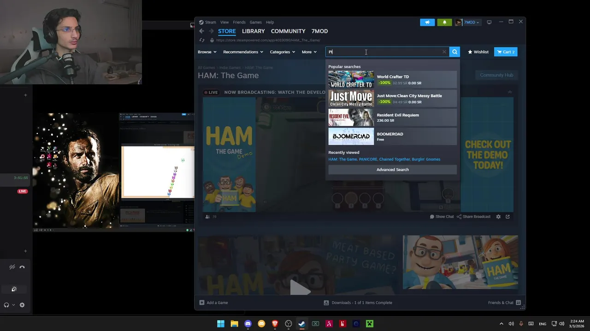Viewport: 590px width, 331px height.
Task: Click Share Broadcast
Action: pos(473,217)
